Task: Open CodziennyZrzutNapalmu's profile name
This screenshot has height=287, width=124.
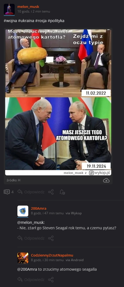Action: (x=52, y=255)
